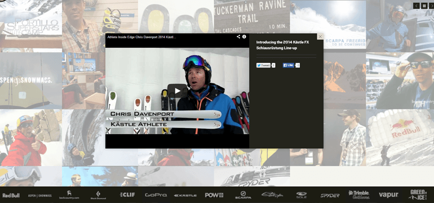Click the Tweet count bubble
The image size is (434, 203).
[x=273, y=65]
